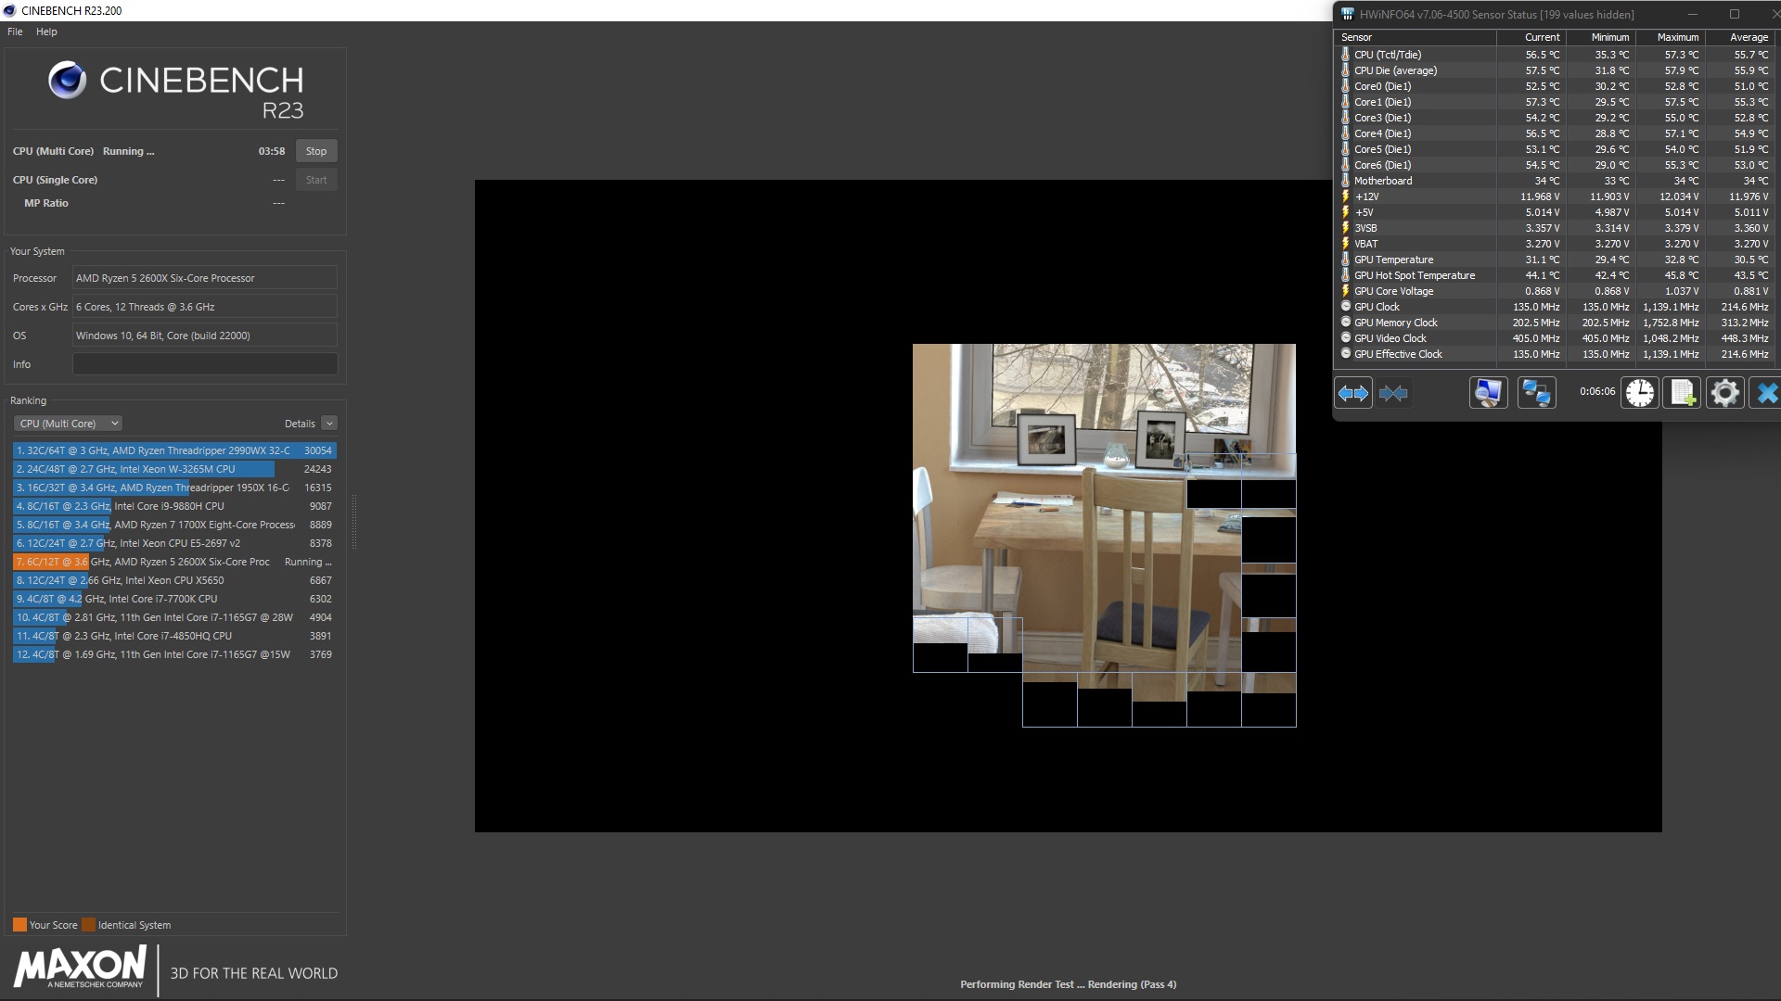Open the CPU (Multi Core) ranking dropdown

[68, 424]
